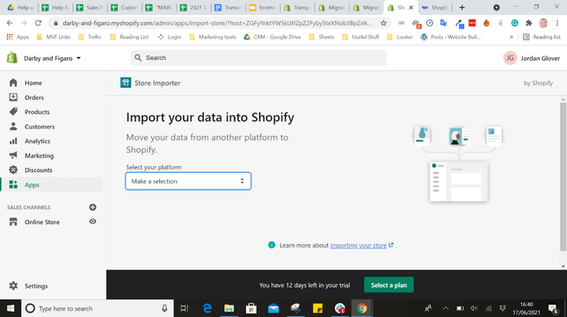Add a sales channel with plus icon
567x317 pixels.
(92, 207)
